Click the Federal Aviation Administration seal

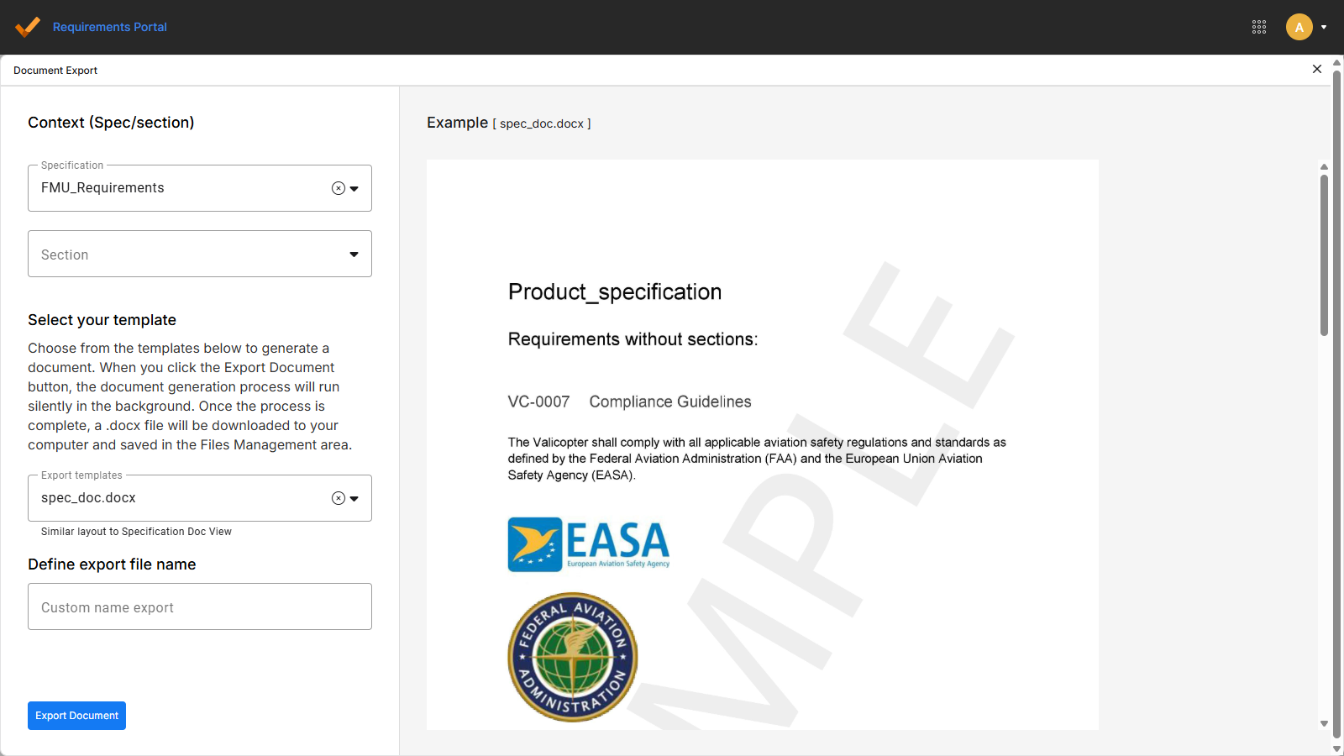pyautogui.click(x=572, y=657)
